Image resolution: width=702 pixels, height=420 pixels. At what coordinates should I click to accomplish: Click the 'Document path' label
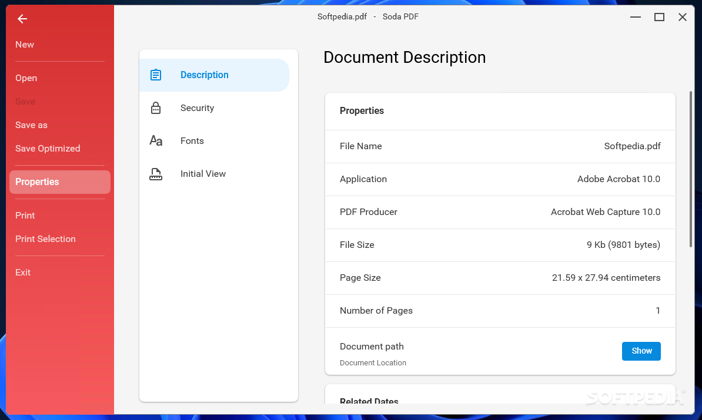[x=372, y=347]
